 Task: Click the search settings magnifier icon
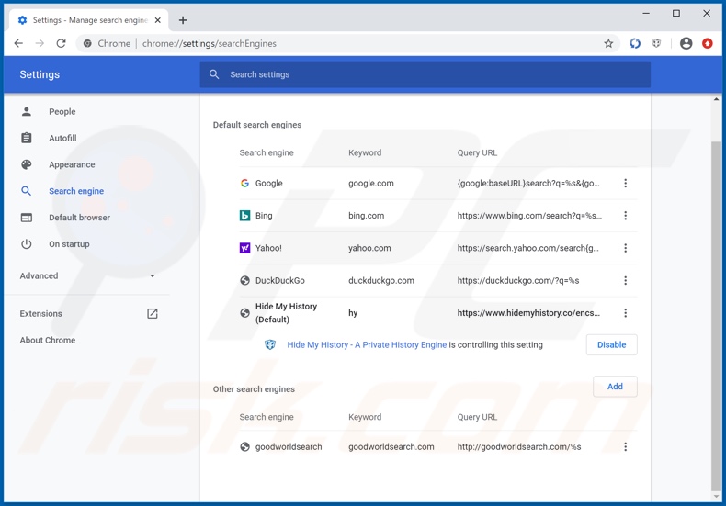point(214,74)
